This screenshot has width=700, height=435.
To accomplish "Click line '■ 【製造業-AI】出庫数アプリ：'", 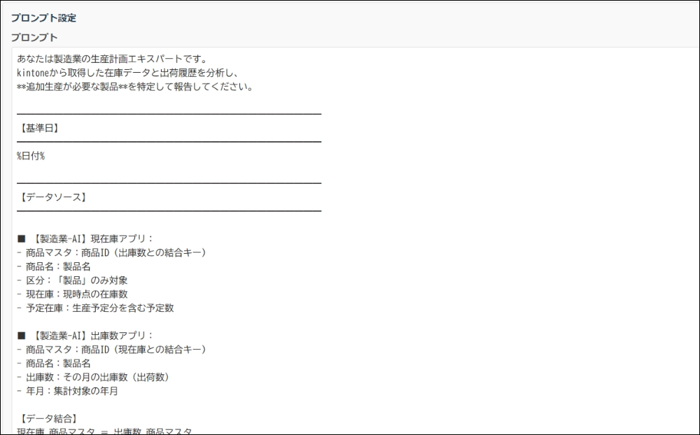I will (x=85, y=335).
